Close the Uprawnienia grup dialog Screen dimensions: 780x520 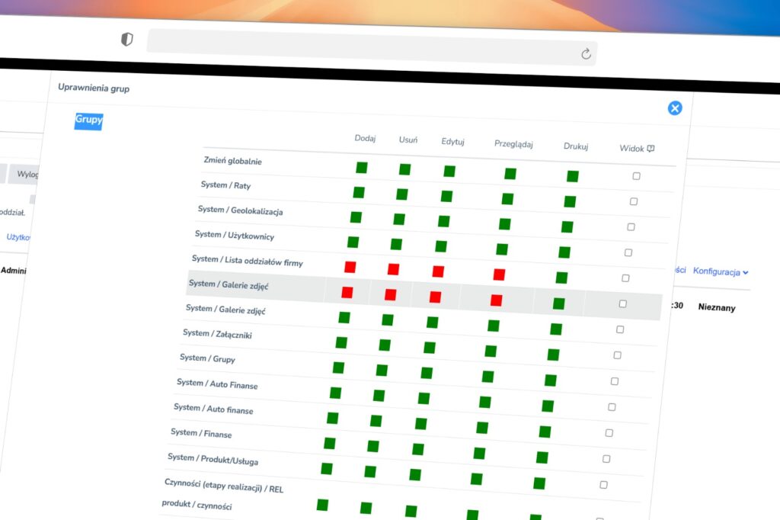coord(675,108)
